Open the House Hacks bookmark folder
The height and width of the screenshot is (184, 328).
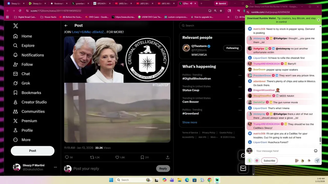(48, 17)
